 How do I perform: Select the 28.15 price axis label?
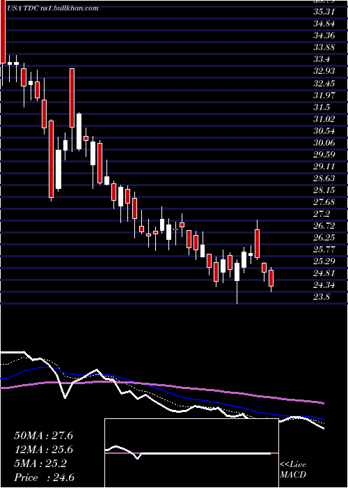[324, 190]
